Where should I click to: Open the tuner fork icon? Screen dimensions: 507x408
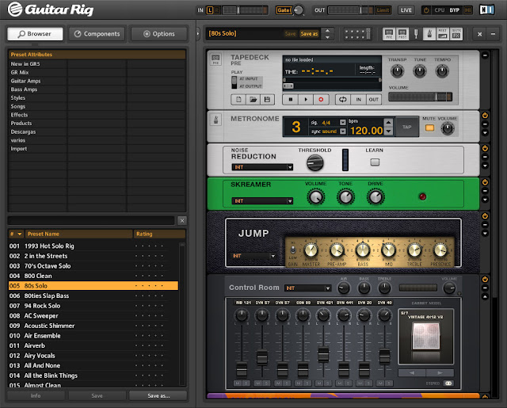[x=416, y=34]
